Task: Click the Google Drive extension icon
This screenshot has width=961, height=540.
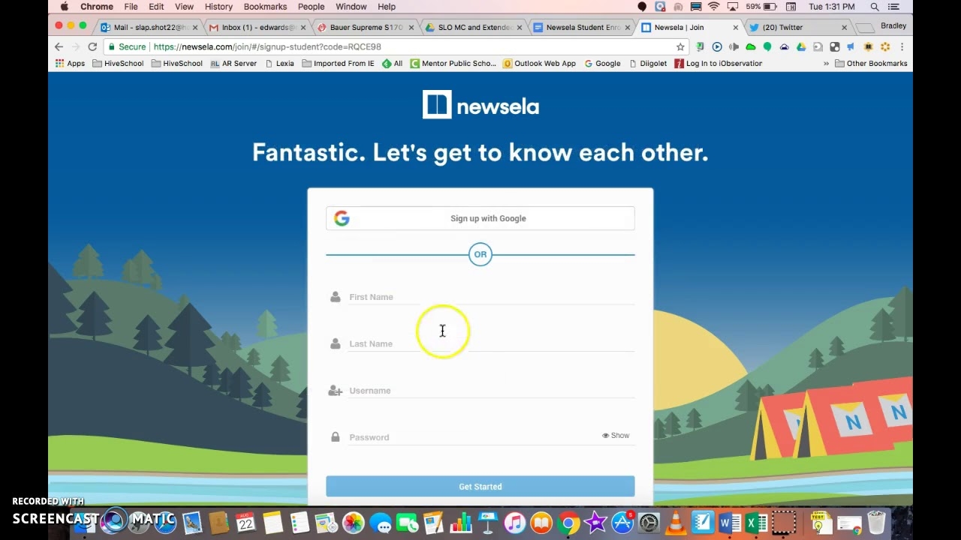Action: click(802, 46)
